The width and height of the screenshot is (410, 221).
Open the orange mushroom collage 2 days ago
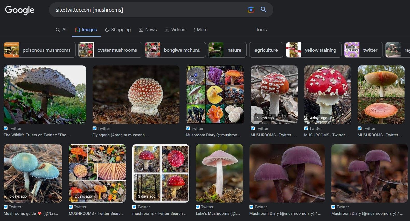[97, 173]
